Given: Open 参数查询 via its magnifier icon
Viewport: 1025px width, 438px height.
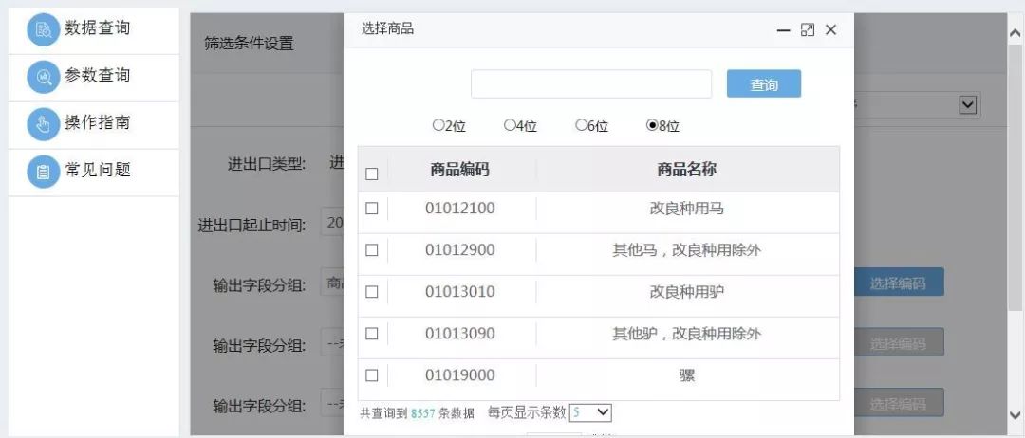Looking at the screenshot, I should 43,77.
